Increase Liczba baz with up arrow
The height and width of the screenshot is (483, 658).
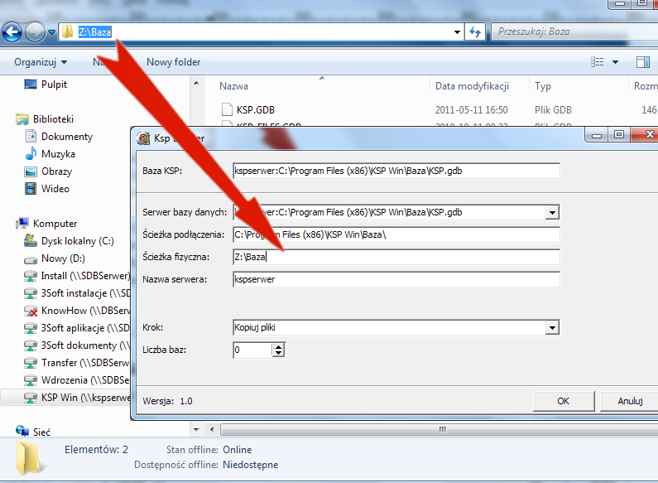point(278,346)
